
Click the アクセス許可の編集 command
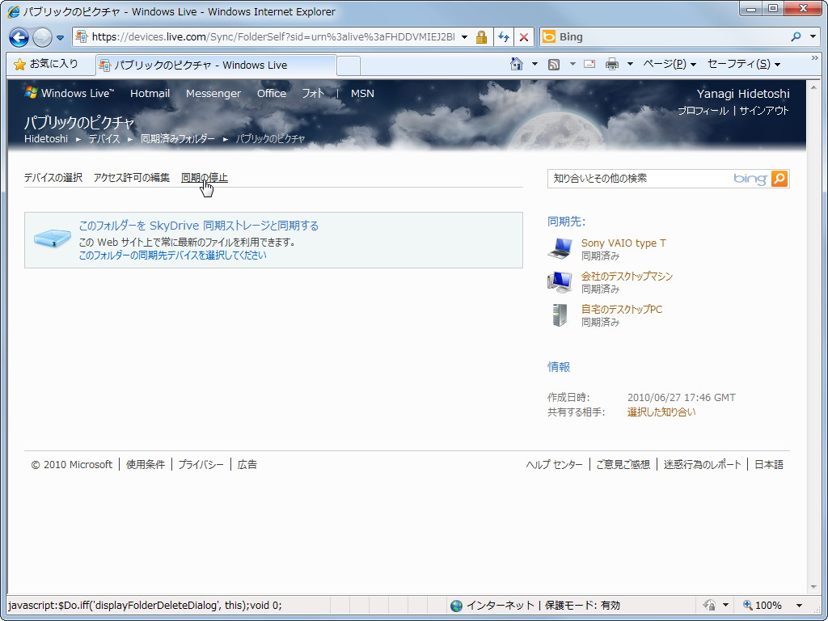132,178
